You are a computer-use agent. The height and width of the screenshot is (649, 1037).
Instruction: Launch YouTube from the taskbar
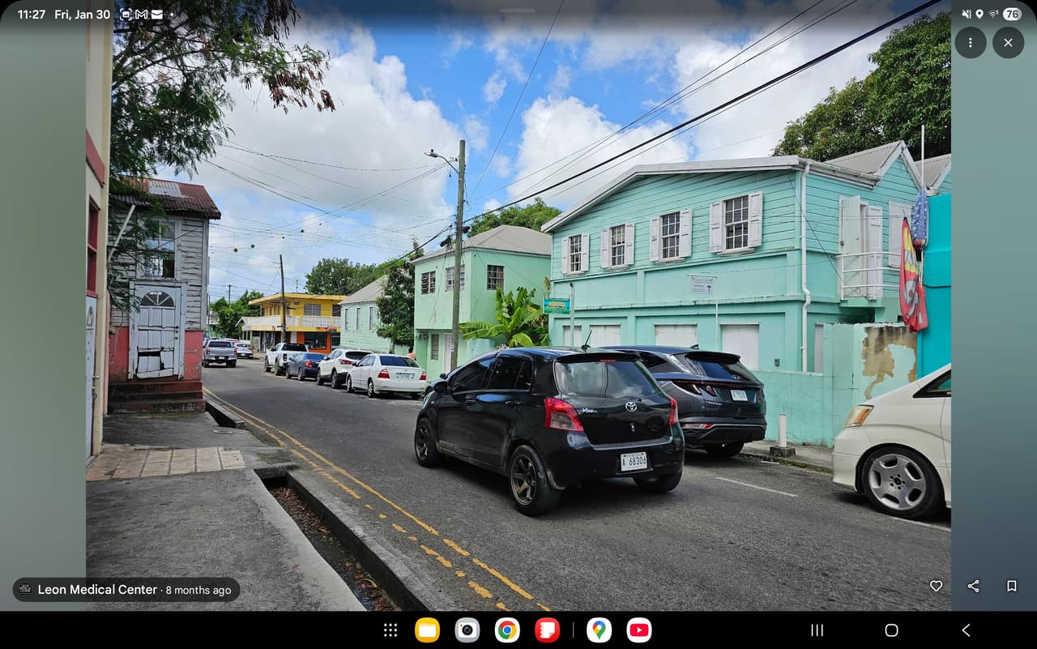pyautogui.click(x=638, y=630)
